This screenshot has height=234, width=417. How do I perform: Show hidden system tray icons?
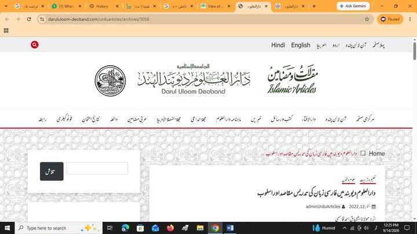coord(345,228)
